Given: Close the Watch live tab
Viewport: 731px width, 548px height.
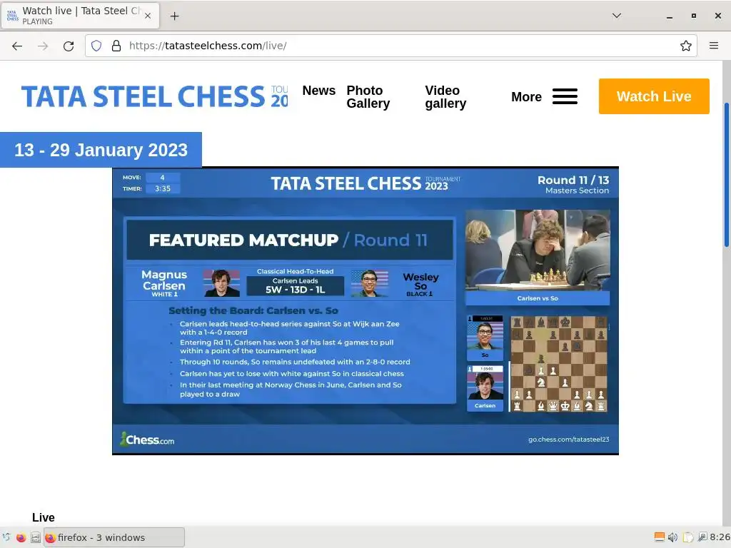Looking at the screenshot, I should (148, 16).
